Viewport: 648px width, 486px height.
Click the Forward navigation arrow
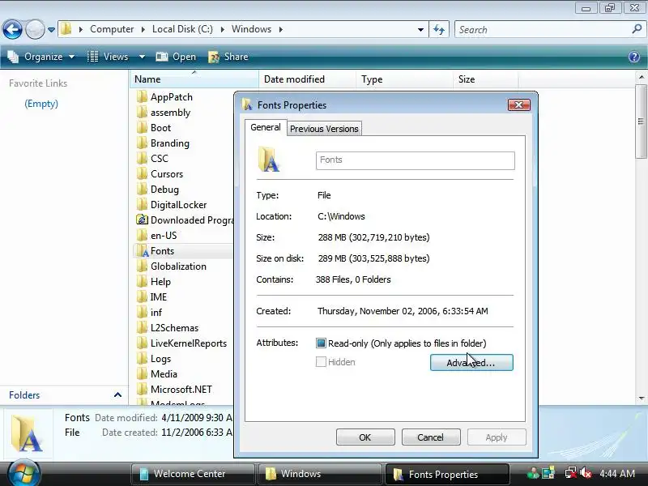[x=35, y=30]
